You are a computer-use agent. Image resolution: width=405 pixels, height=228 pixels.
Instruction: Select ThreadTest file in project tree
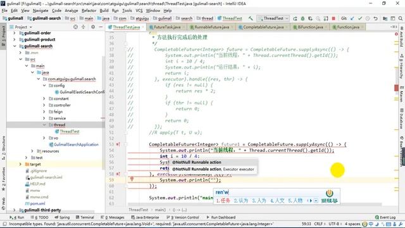(69, 131)
